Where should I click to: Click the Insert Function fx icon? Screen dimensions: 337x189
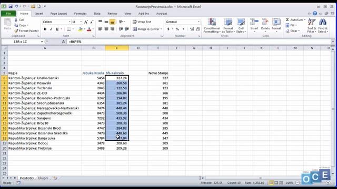pos(63,41)
